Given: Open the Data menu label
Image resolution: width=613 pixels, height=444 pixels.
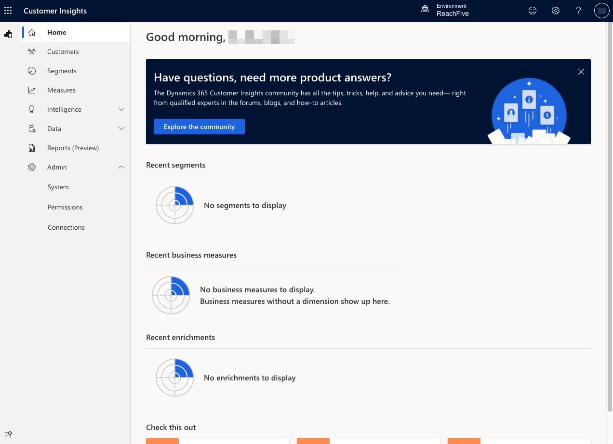Looking at the screenshot, I should 54,129.
